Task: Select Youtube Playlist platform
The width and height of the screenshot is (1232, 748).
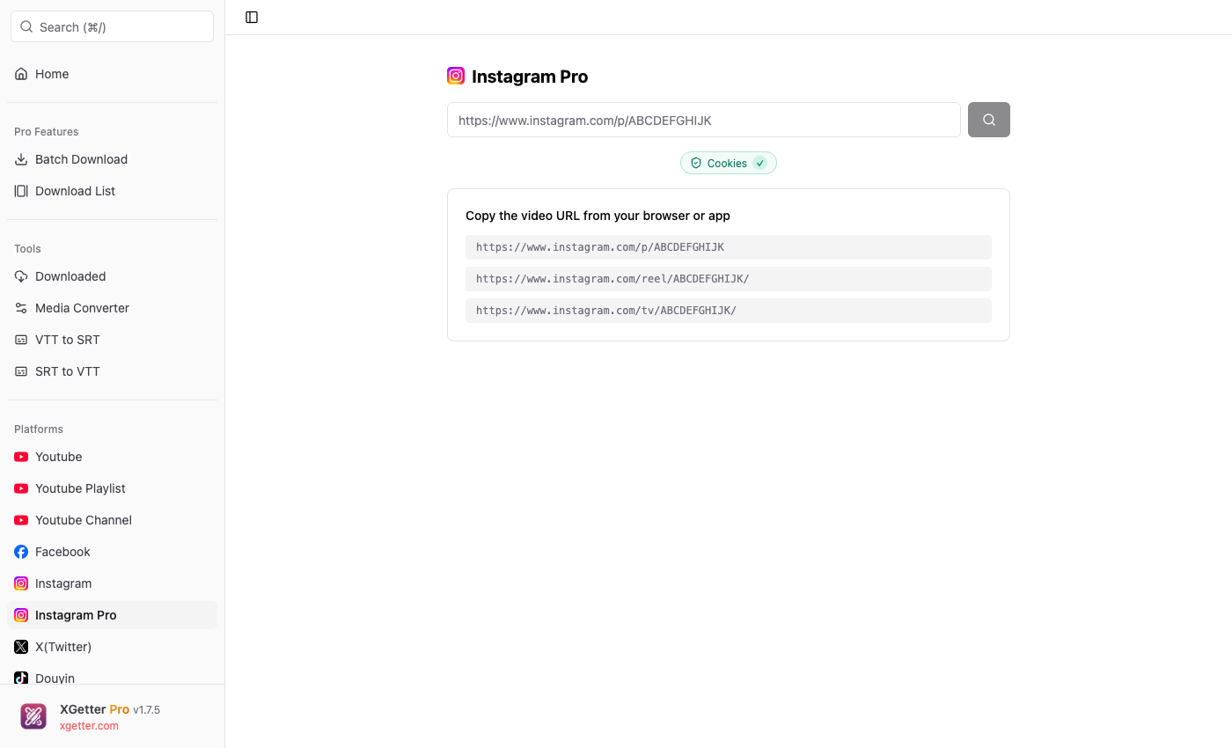Action: pos(112,488)
